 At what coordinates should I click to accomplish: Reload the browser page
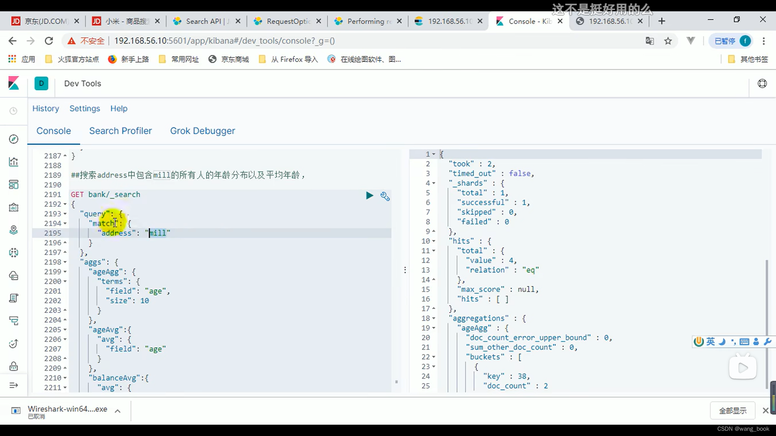tap(49, 41)
